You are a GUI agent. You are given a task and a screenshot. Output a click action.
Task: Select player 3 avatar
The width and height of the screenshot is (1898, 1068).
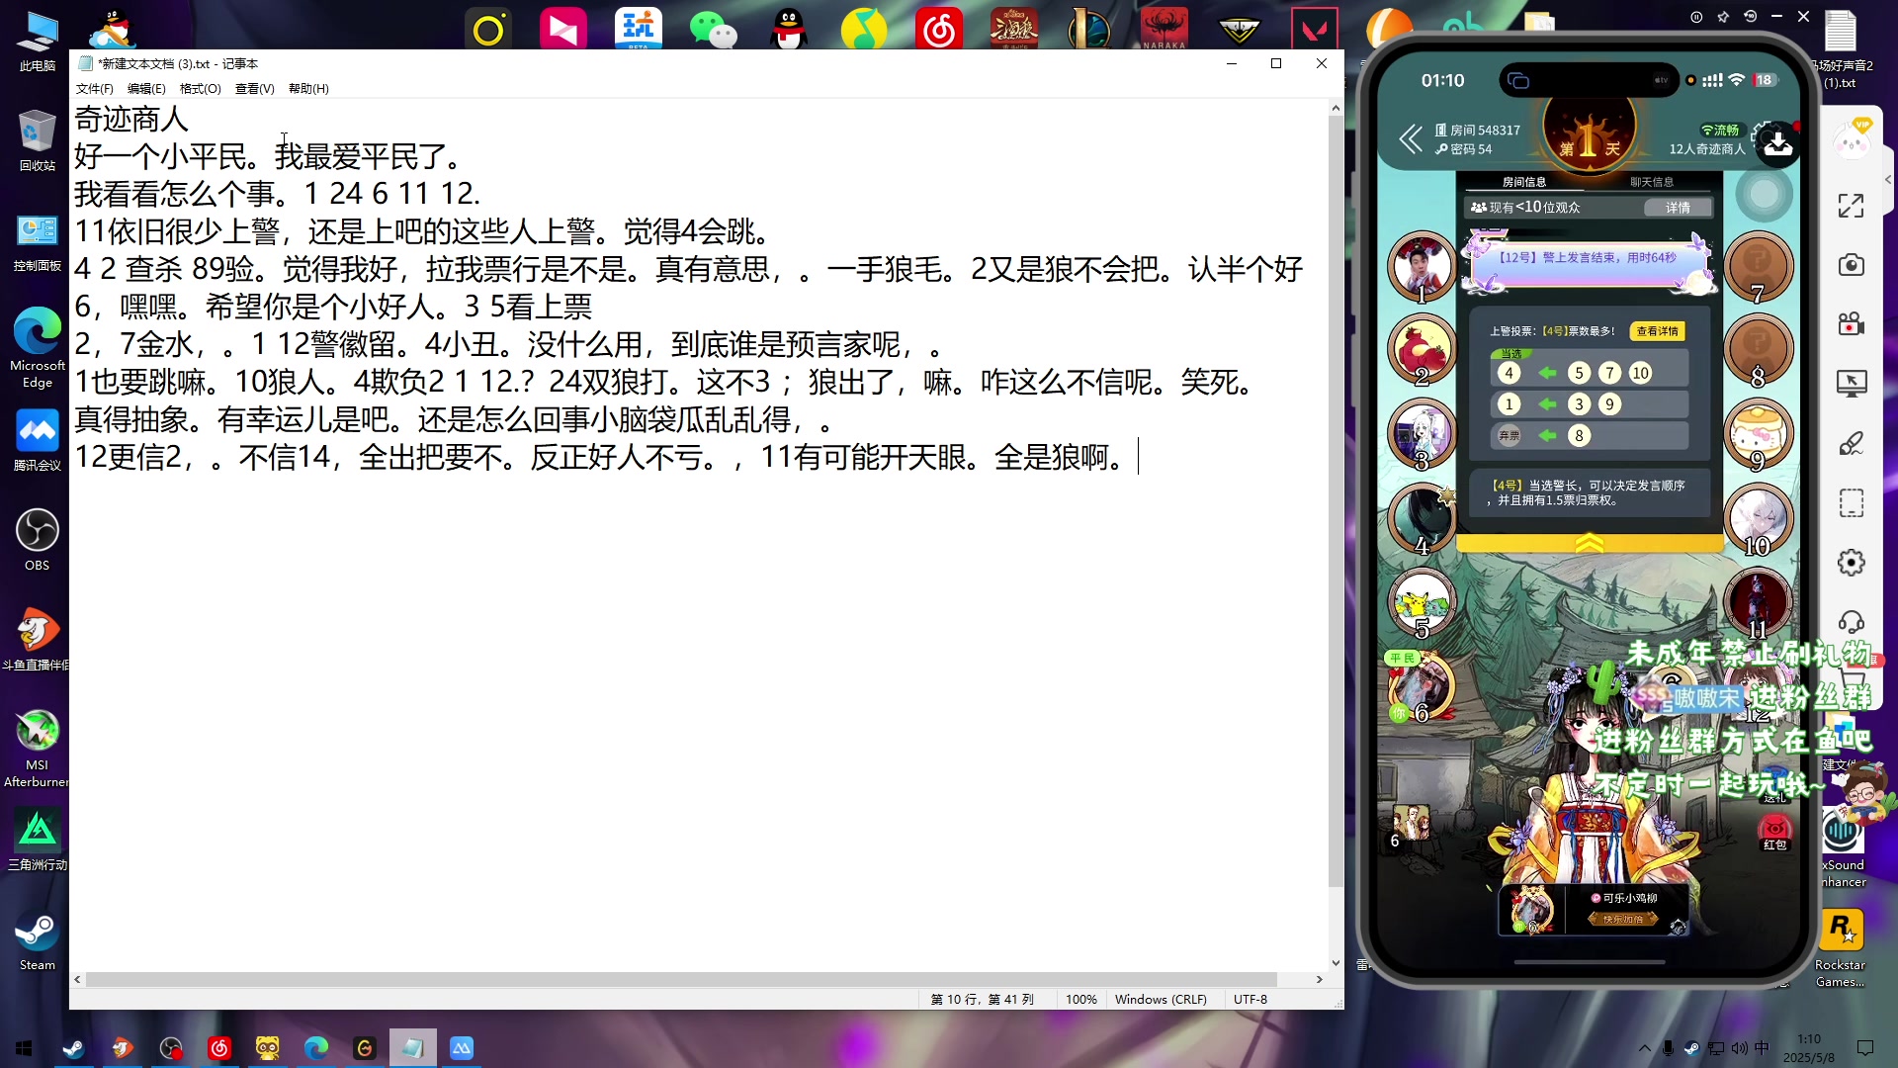tap(1422, 433)
